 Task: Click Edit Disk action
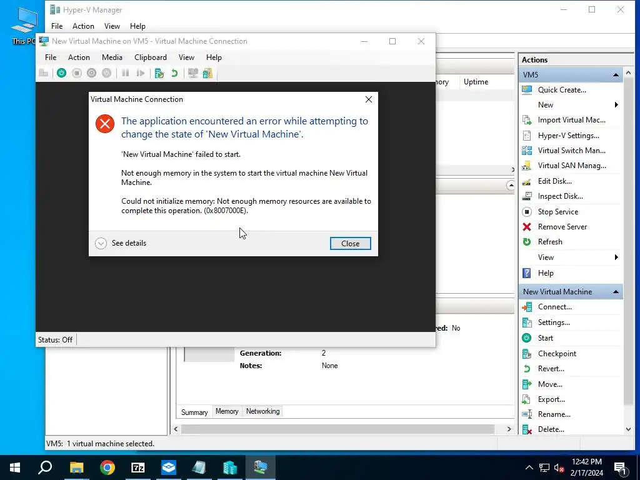[554, 181]
